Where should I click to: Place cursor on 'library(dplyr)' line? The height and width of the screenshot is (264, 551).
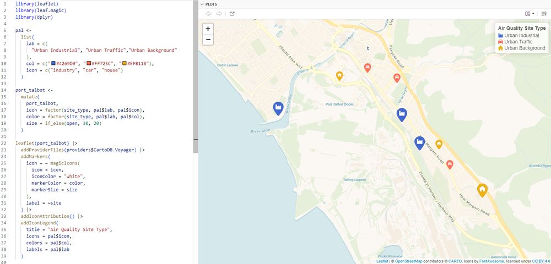point(34,17)
